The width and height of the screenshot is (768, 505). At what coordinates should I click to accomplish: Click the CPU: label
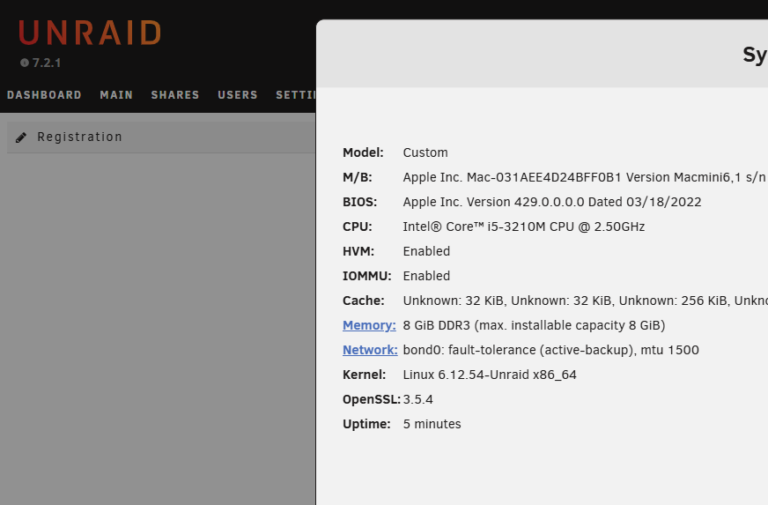(x=358, y=227)
